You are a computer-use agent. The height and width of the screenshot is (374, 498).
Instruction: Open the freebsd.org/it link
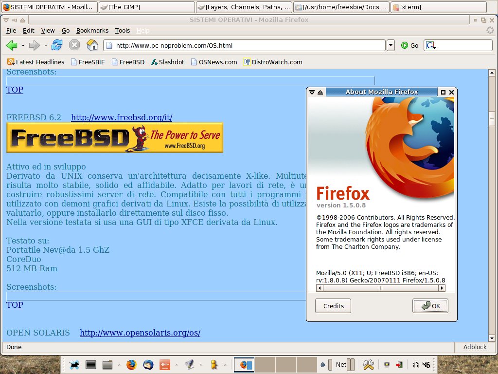(122, 117)
